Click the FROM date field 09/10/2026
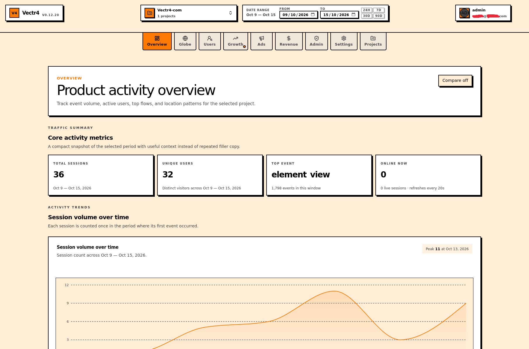529x349 pixels. (298, 15)
